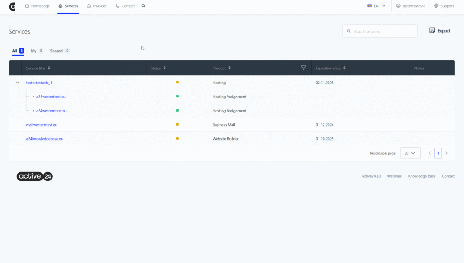Sort by Expiration date arrows
This screenshot has height=263, width=464.
coord(344,68)
